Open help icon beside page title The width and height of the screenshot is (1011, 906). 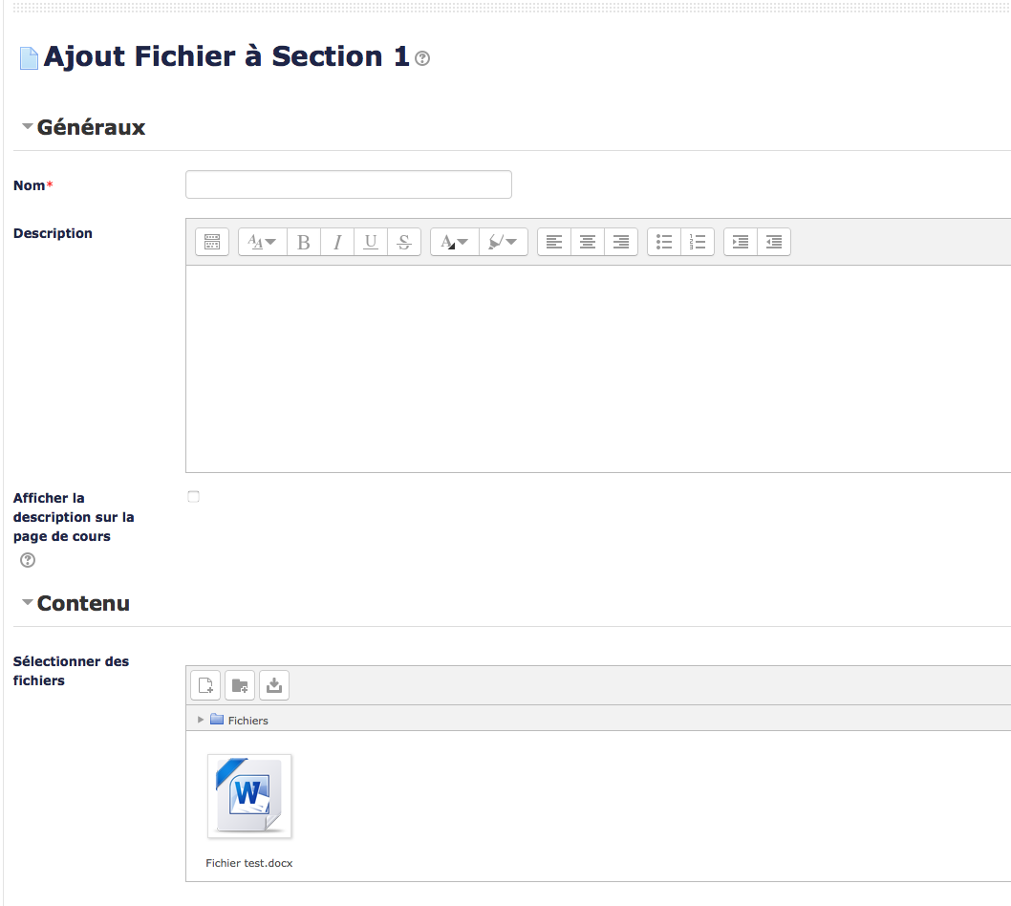coord(422,58)
